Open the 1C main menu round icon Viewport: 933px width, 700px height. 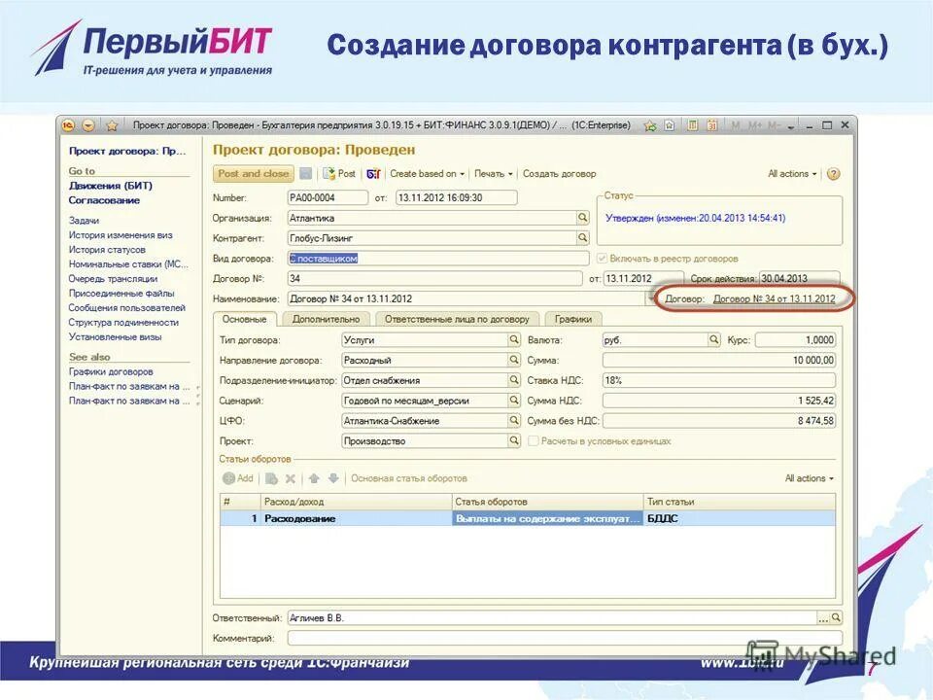pyautogui.click(x=69, y=125)
